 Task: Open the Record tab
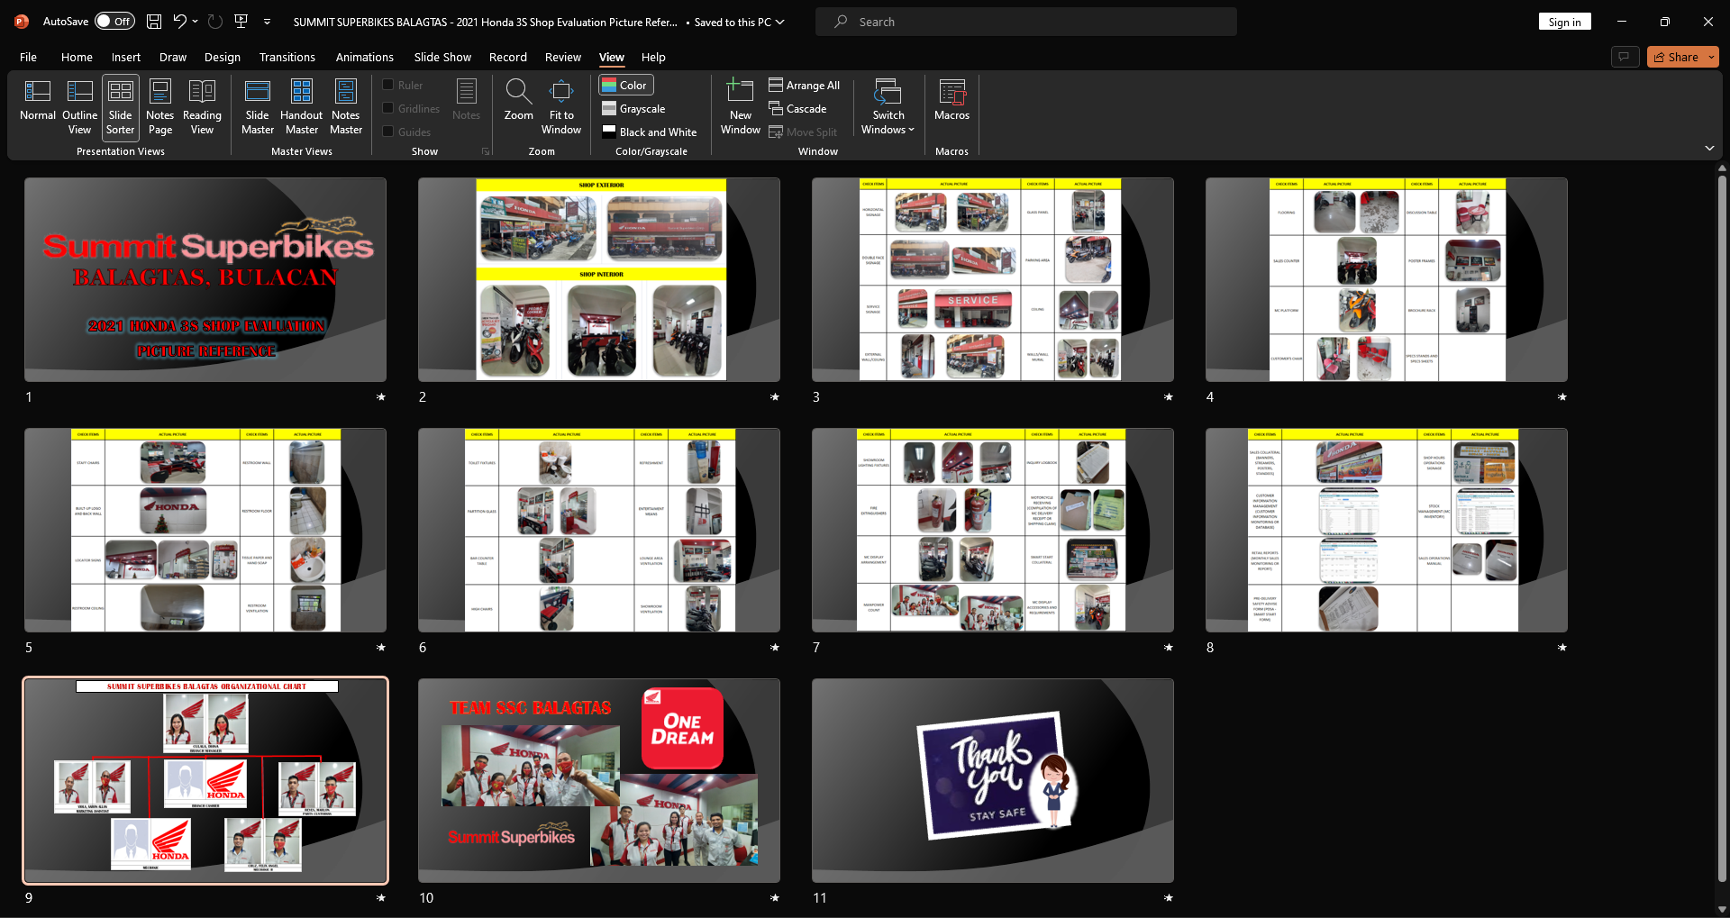pyautogui.click(x=507, y=57)
